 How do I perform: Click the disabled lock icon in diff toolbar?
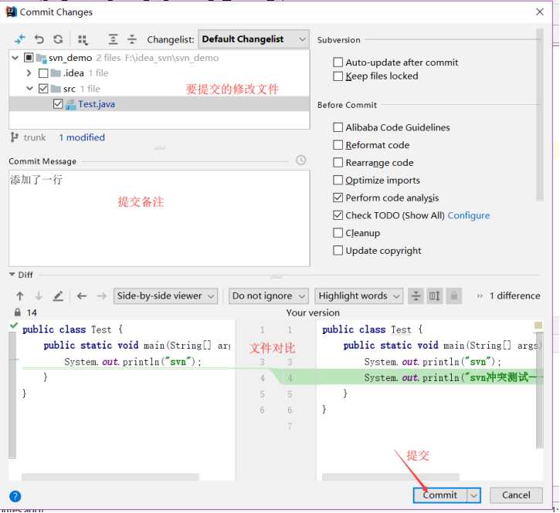[454, 295]
